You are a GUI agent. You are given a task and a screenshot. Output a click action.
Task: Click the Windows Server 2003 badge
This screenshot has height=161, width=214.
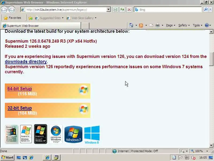pyautogui.click(x=26, y=134)
